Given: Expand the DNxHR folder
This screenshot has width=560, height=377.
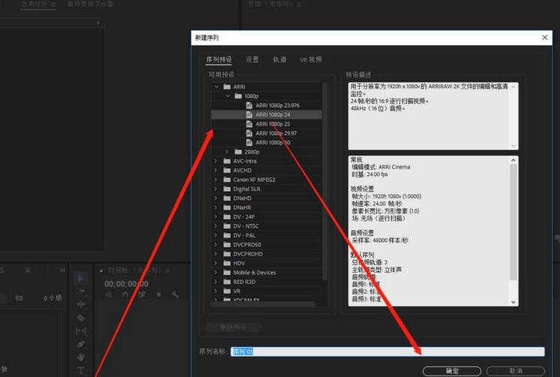Looking at the screenshot, I should 215,208.
